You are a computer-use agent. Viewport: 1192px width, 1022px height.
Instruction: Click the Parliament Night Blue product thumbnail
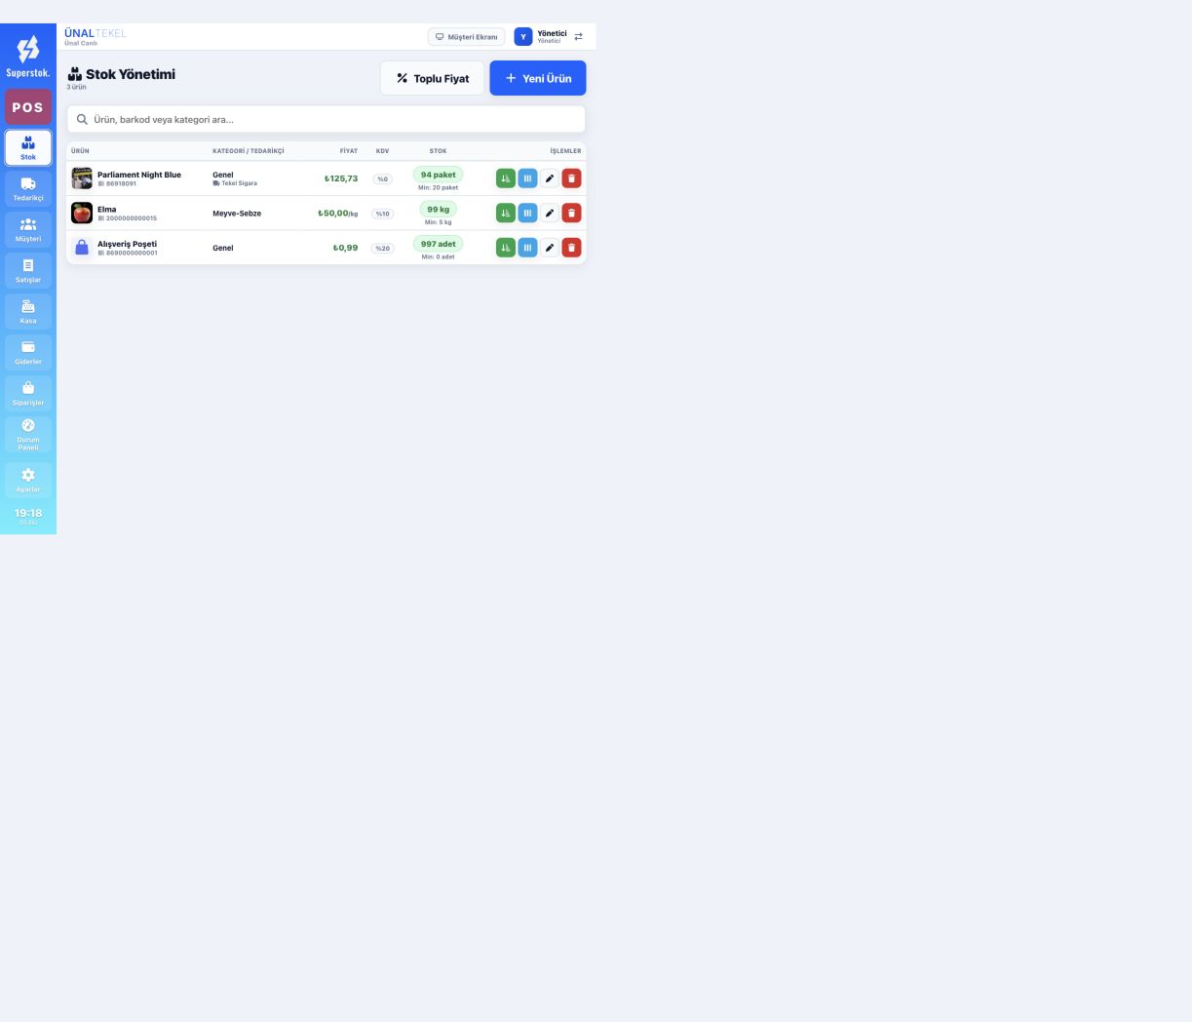pos(82,178)
